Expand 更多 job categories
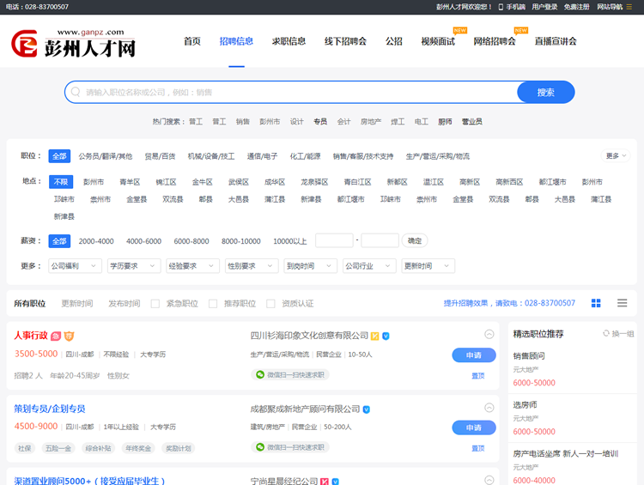 (617, 156)
